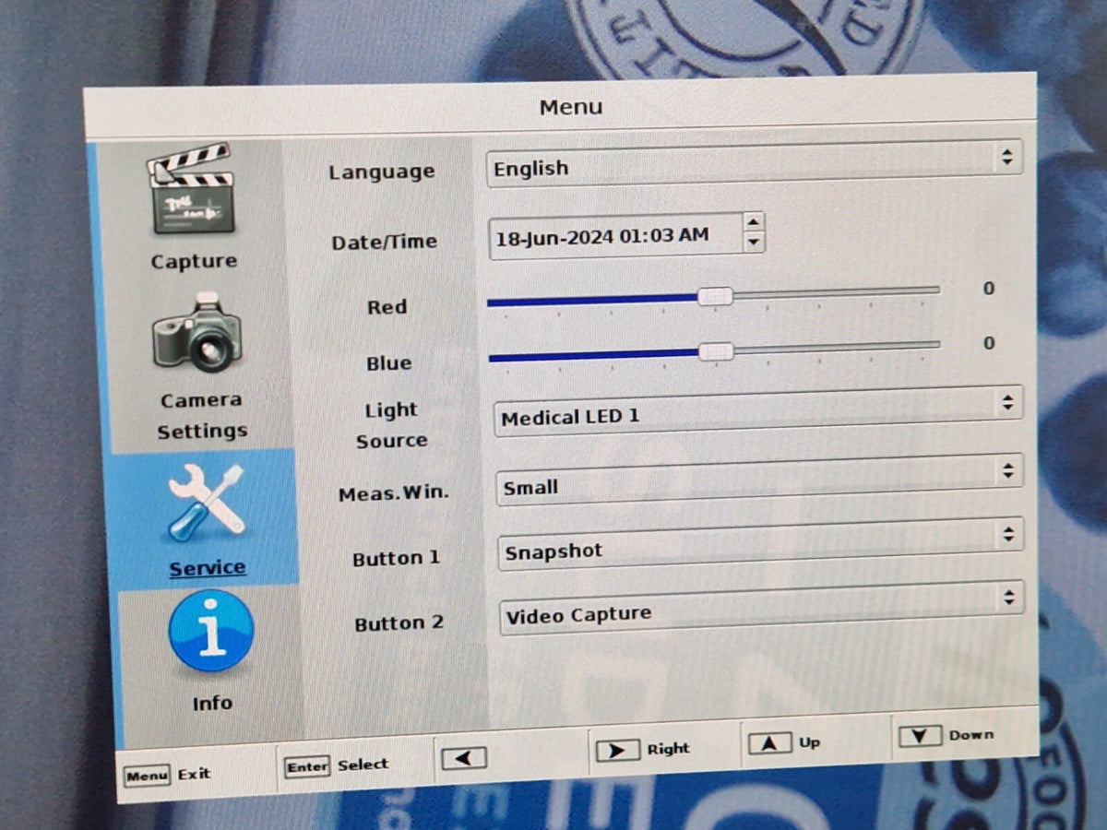Click the Date/Time field 18-Jun-2024 01:03 AM
Image resolution: width=1107 pixels, height=830 pixels.
coord(615,235)
